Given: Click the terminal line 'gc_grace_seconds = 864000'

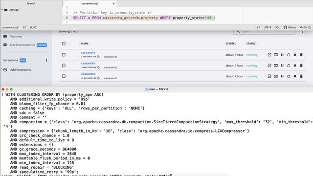Looking at the screenshot, I should (48, 149).
